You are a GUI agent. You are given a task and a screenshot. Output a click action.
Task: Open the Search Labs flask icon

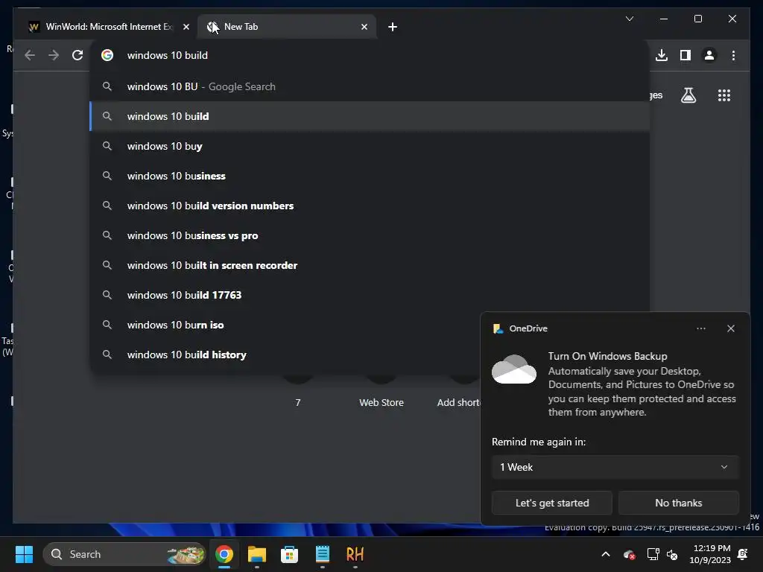(688, 95)
